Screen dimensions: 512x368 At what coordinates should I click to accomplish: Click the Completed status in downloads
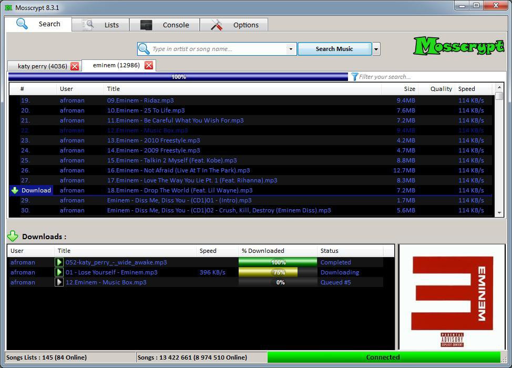click(336, 262)
